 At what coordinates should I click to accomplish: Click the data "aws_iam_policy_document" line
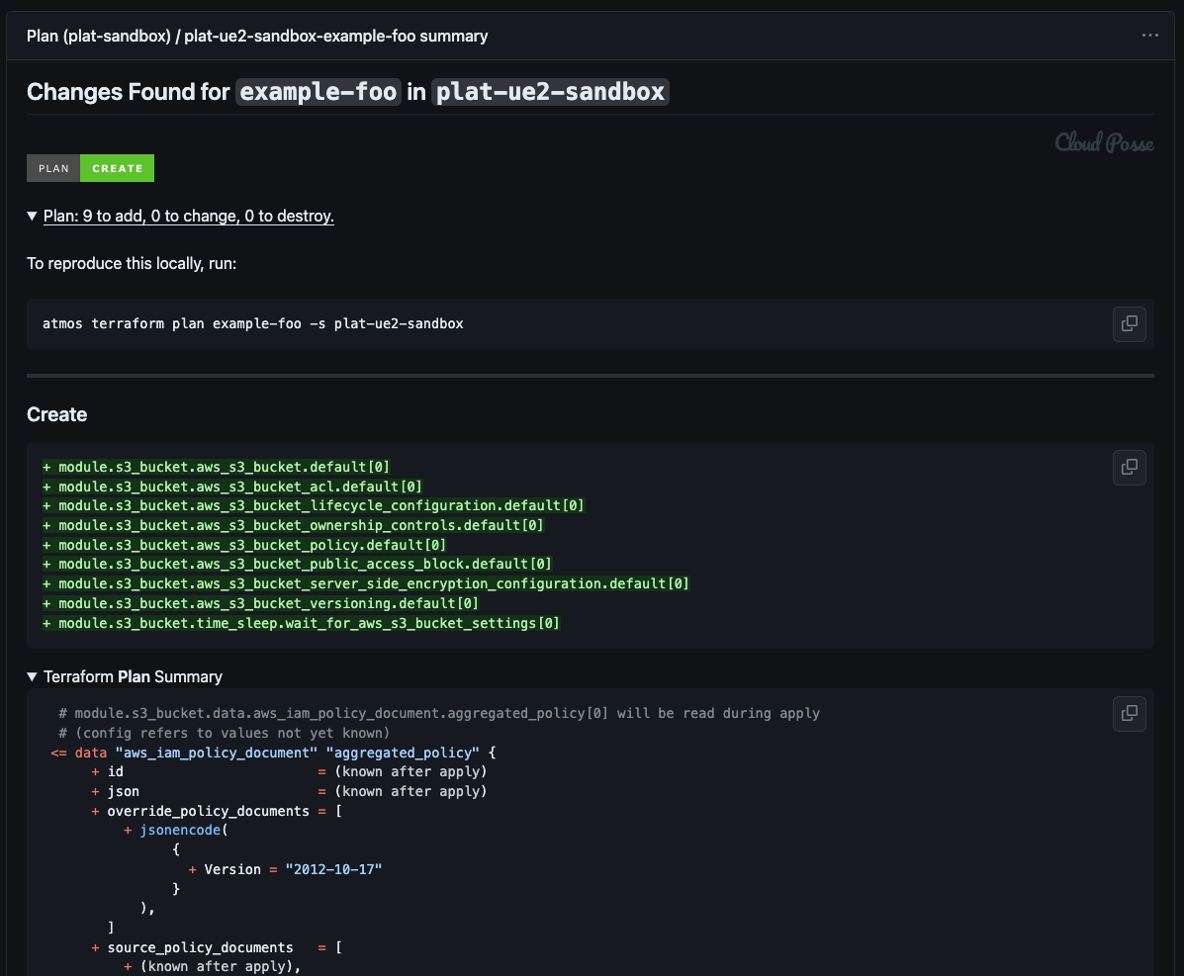coord(273,753)
